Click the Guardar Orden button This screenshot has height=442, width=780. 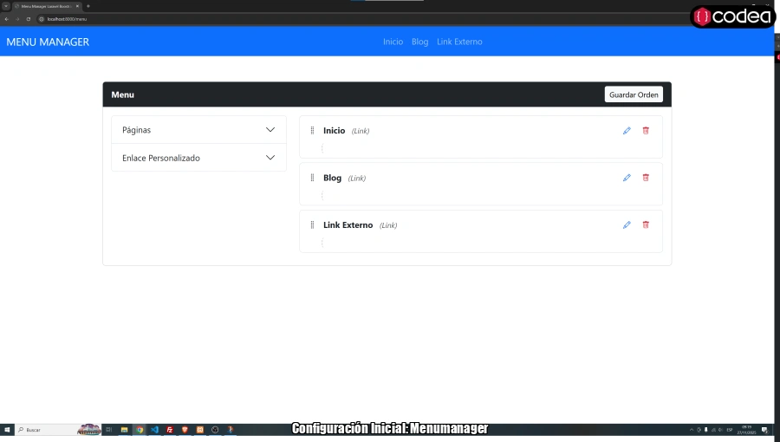(634, 94)
